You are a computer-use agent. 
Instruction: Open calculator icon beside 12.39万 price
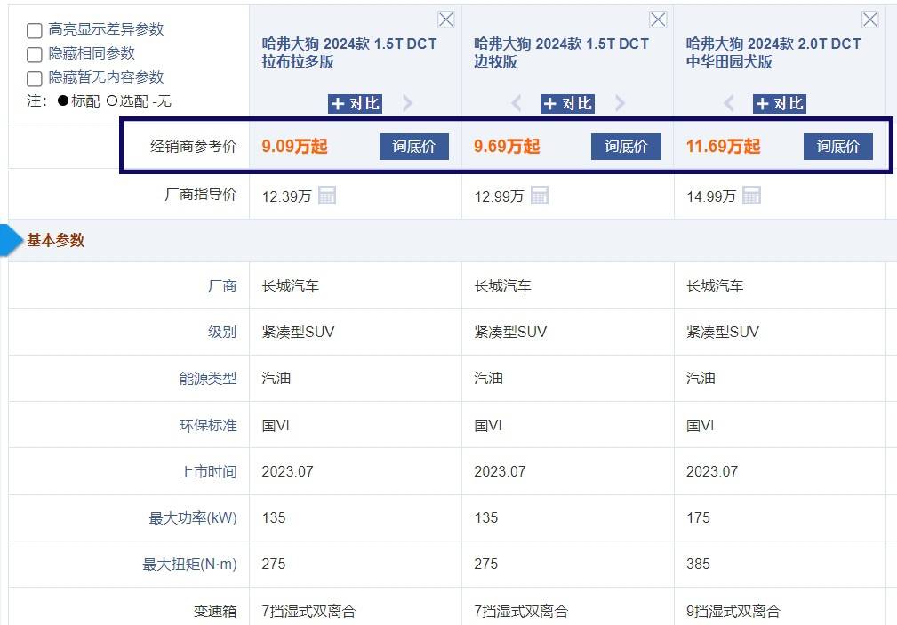(x=327, y=196)
